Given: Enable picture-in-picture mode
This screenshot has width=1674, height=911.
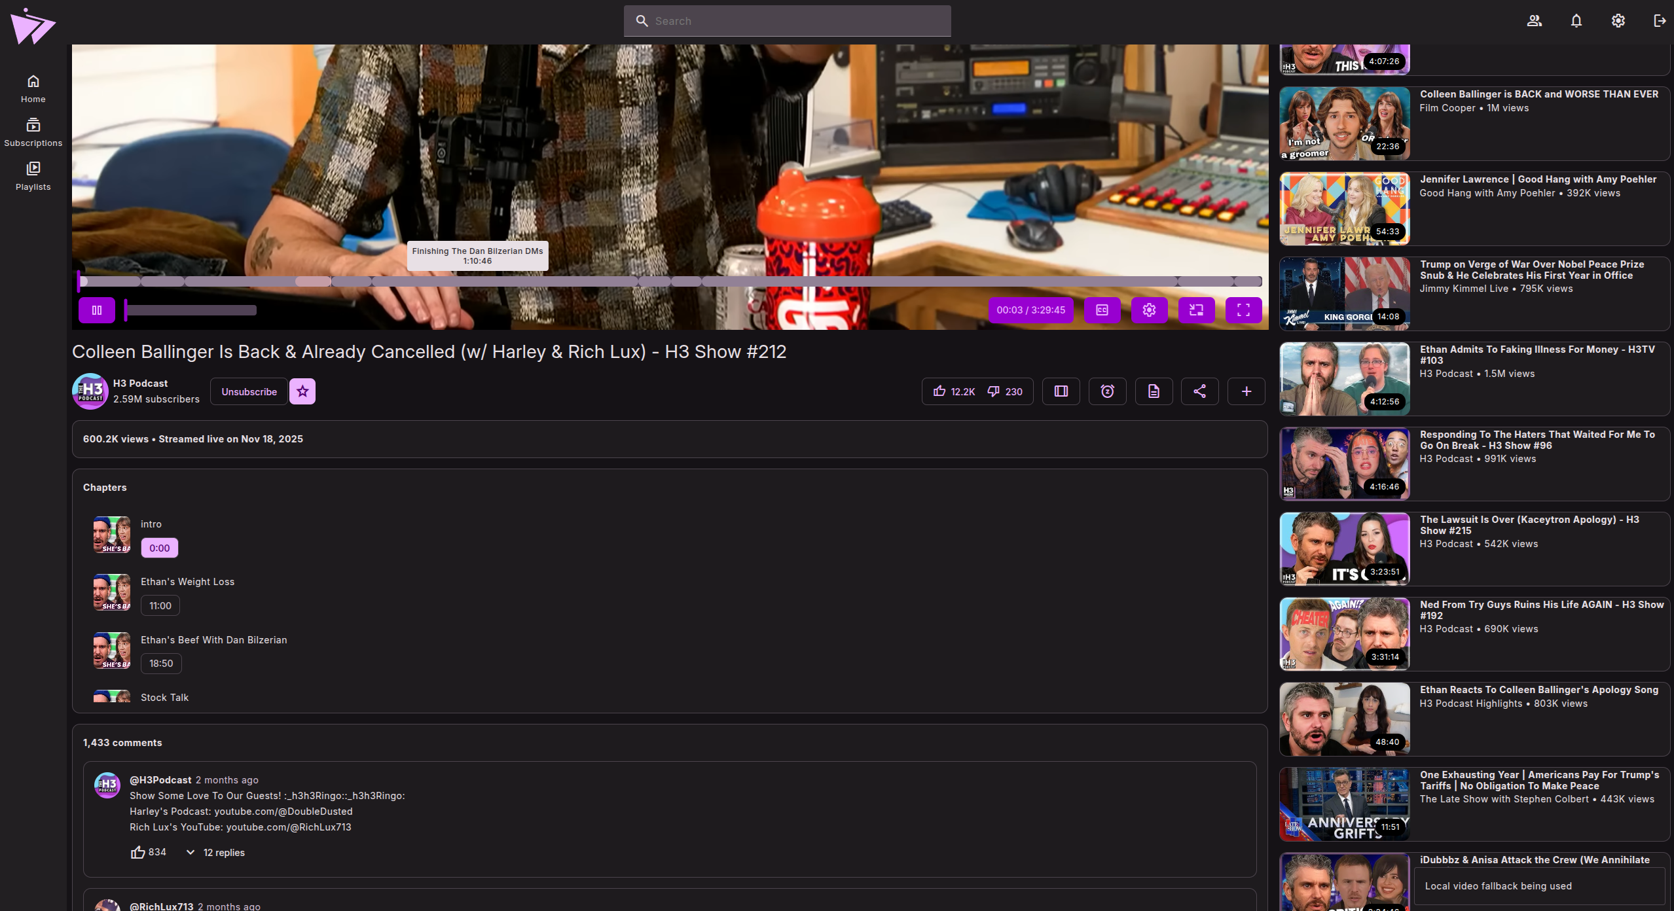Looking at the screenshot, I should 1196,310.
